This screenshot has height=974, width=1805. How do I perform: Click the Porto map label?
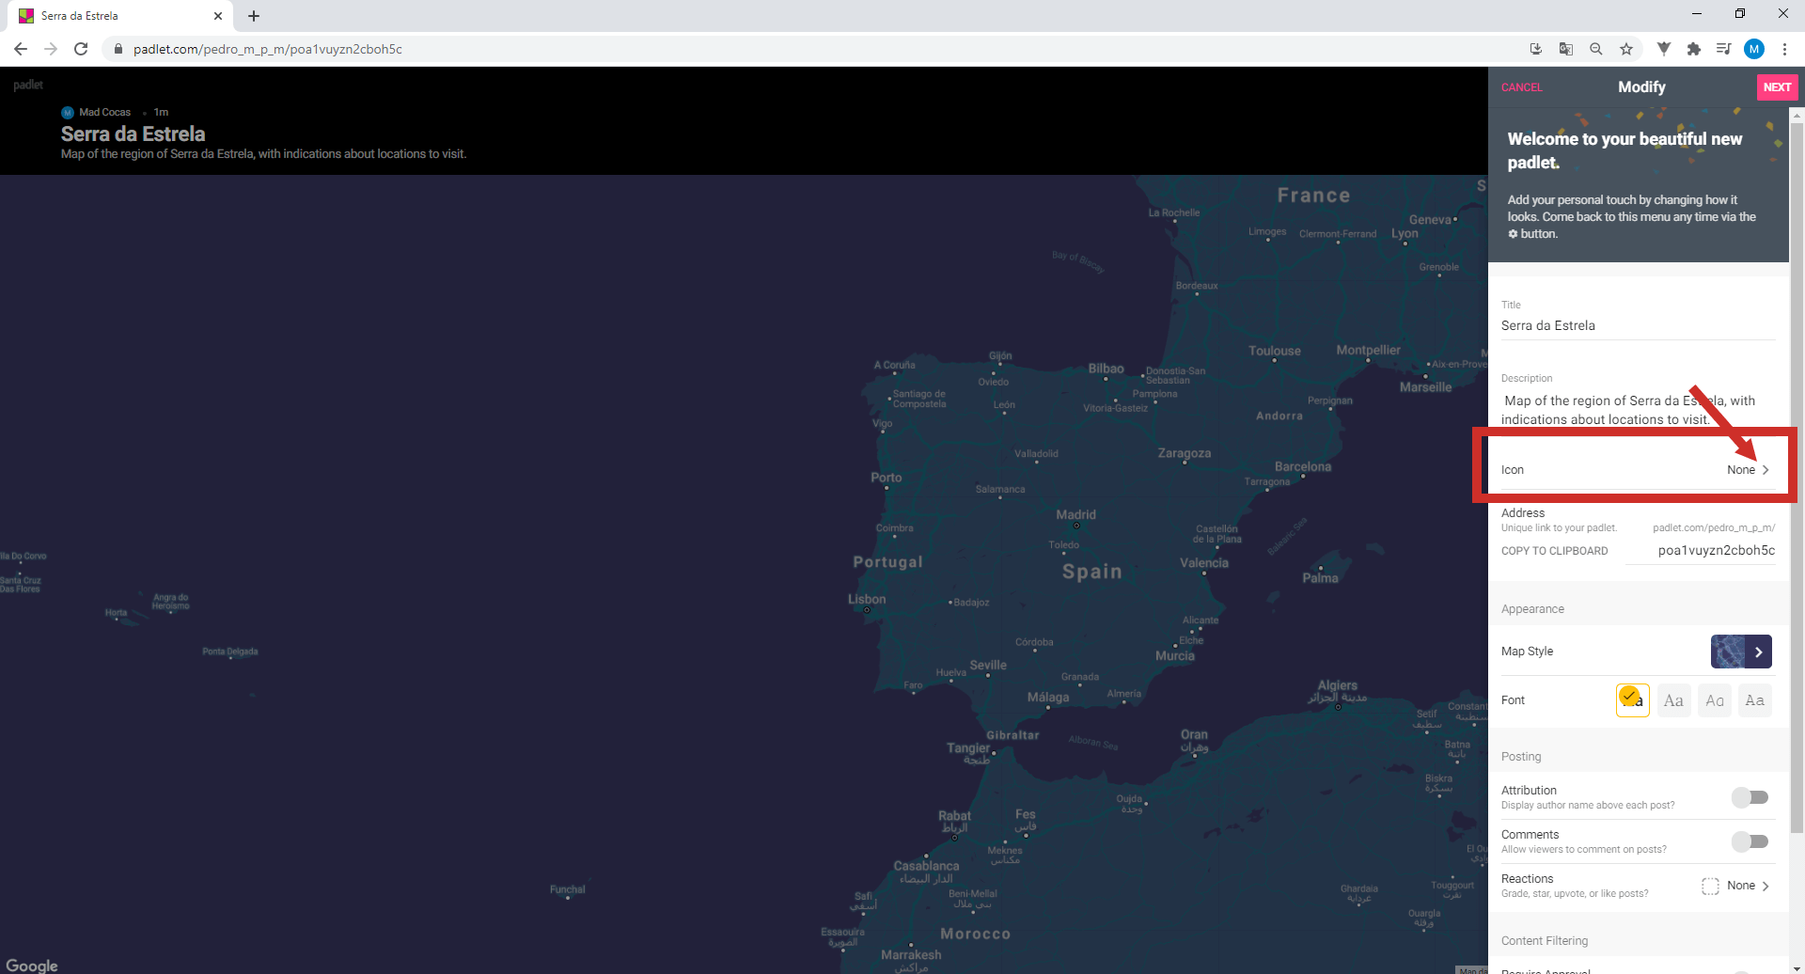pos(886,478)
